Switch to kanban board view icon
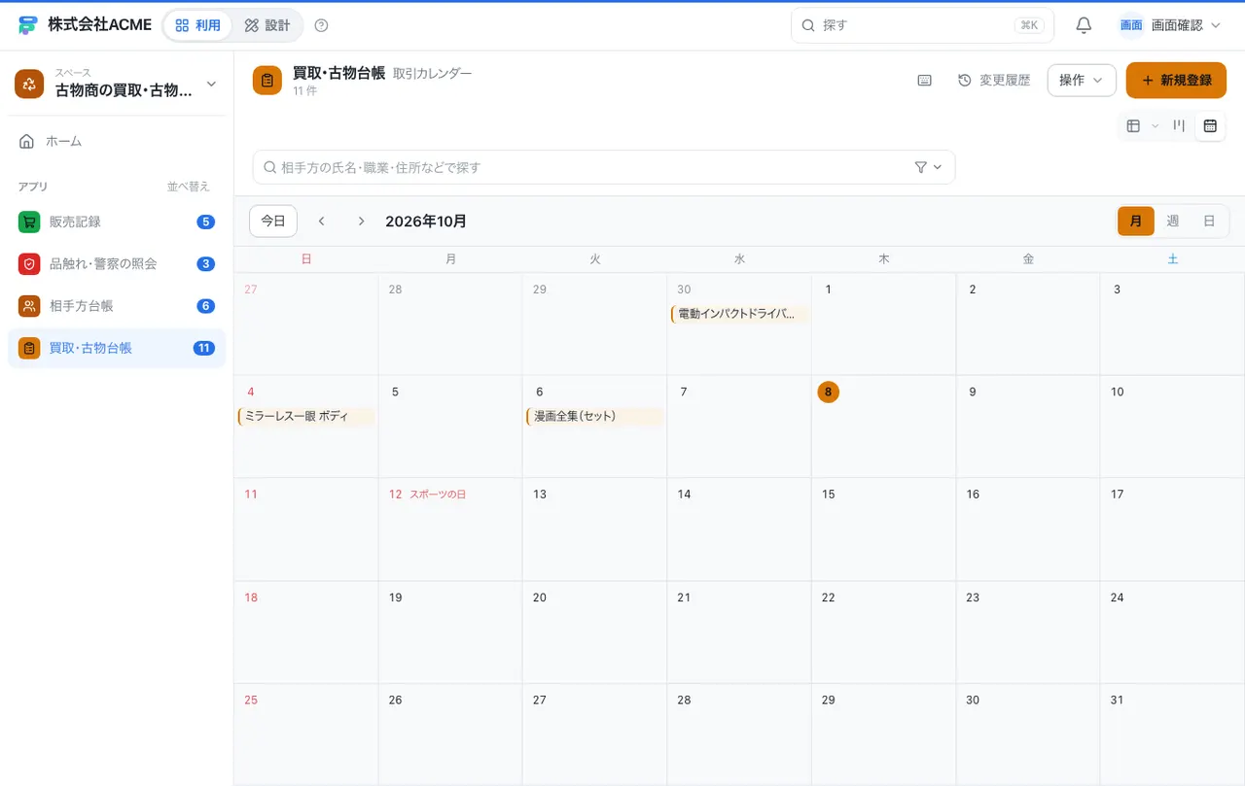 pos(1179,125)
